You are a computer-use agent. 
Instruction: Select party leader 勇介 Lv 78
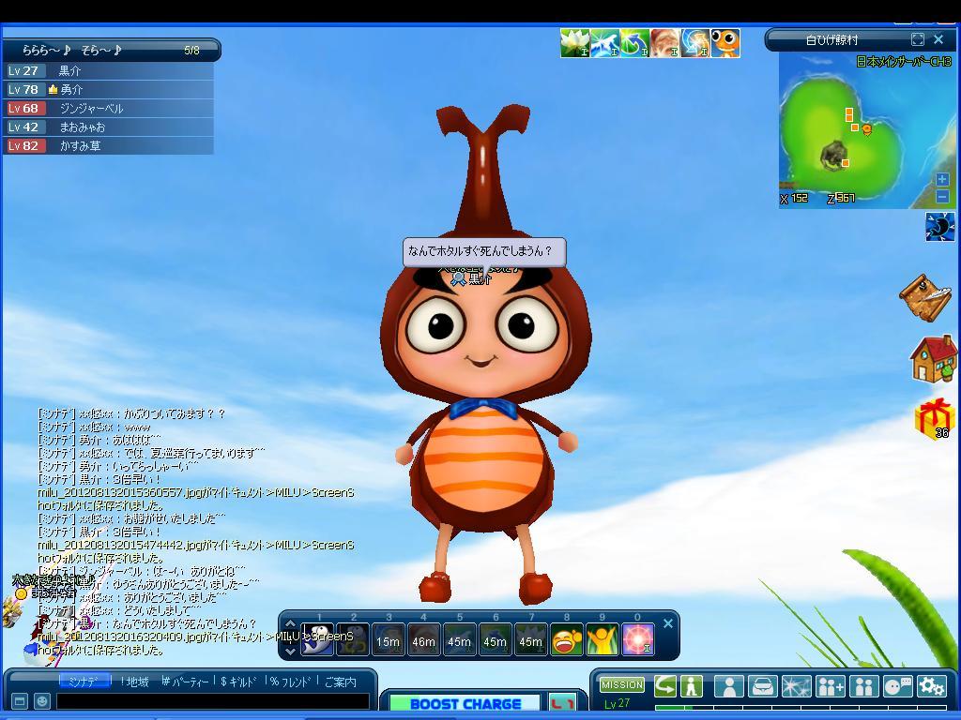[109, 89]
